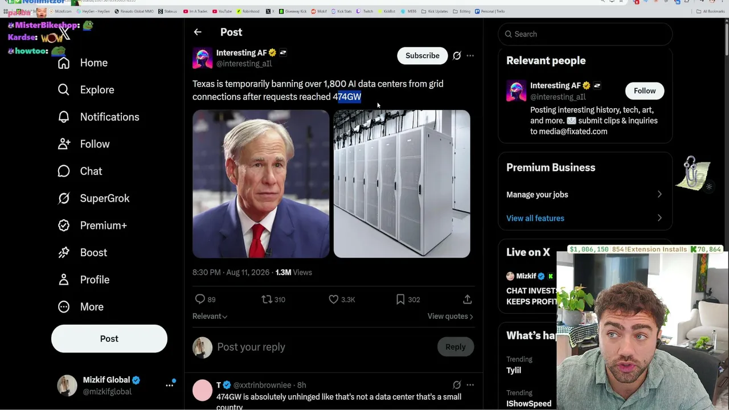This screenshot has height=410, width=729.
Task: Click the SuperGrok logo icon
Action: click(64, 198)
